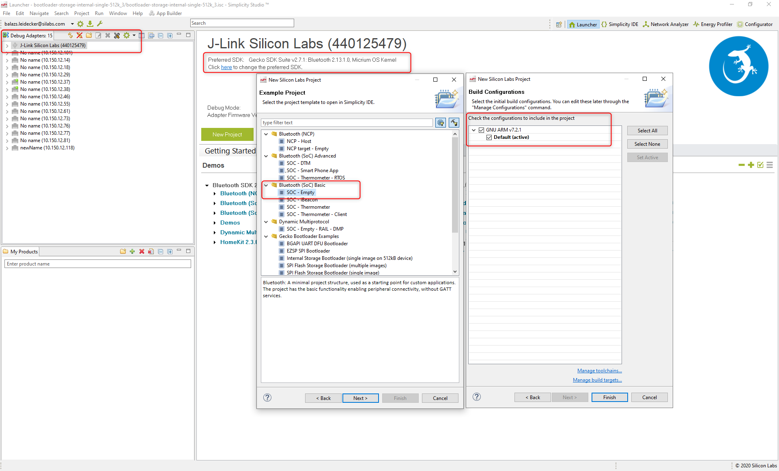Screen dimensions: 779x471
Task: Switch to the Network Analyzer perspective
Action: 666,24
